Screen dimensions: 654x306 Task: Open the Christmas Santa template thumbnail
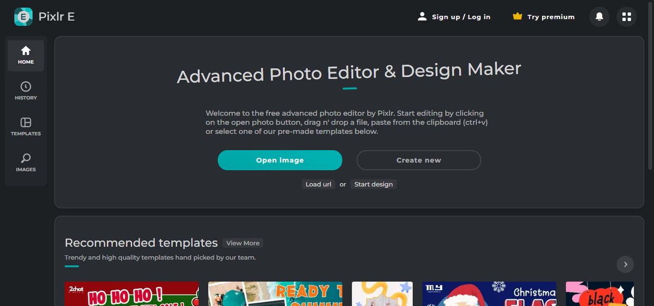[x=489, y=294]
